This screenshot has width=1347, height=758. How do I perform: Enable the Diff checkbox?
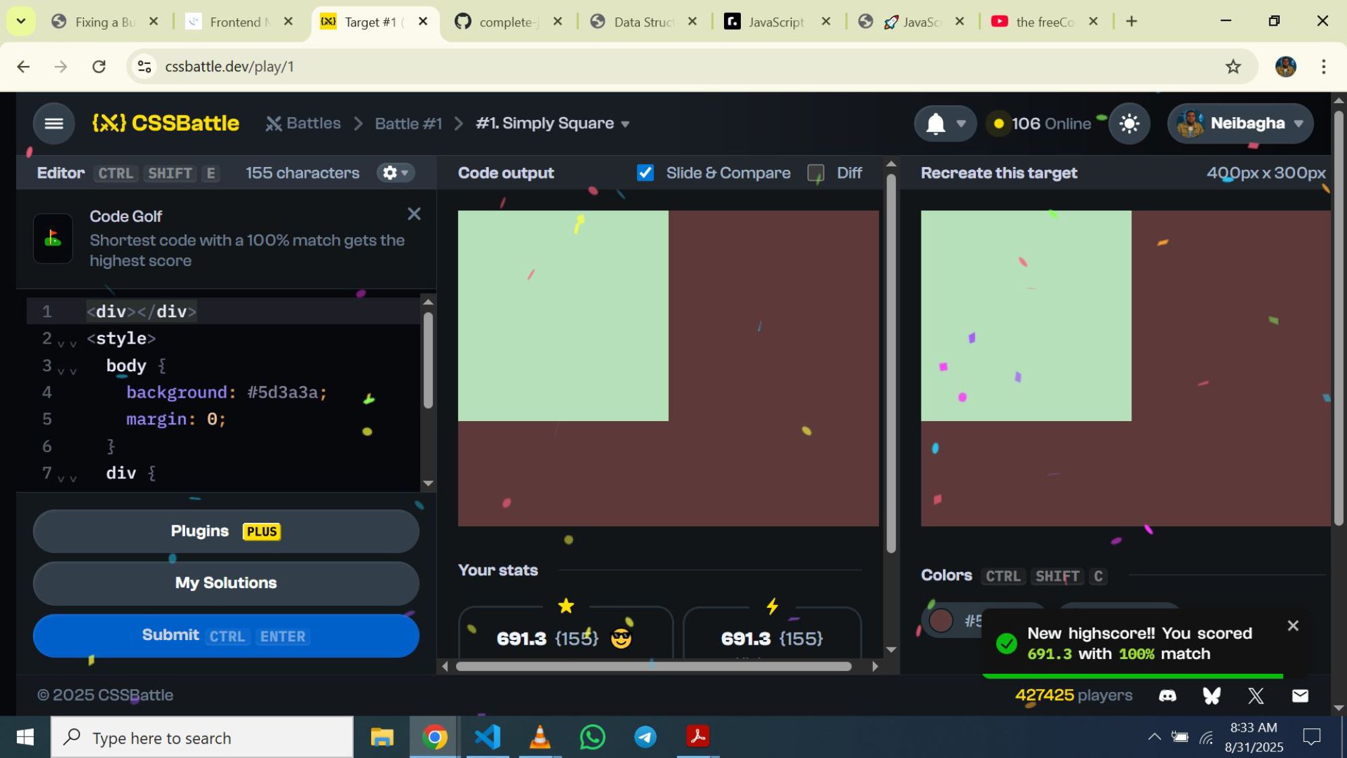click(x=816, y=173)
